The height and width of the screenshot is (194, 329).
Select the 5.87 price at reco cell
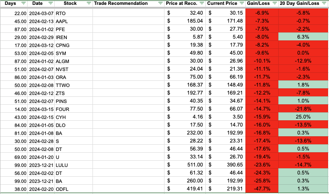185,37
